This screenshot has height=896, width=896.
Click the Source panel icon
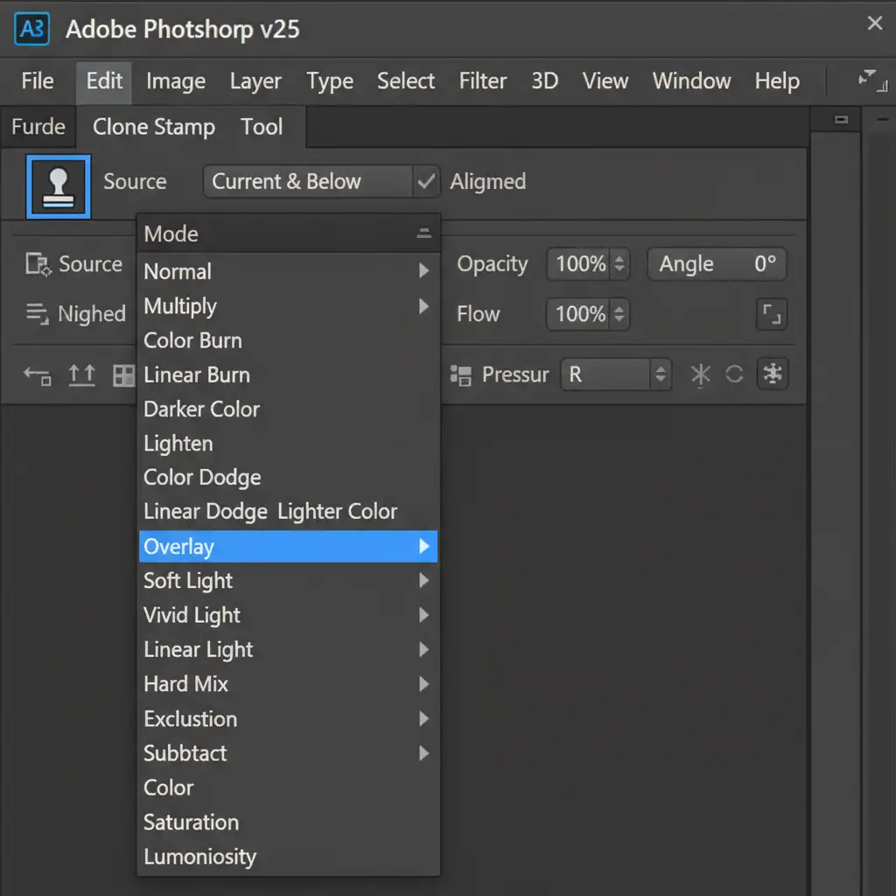[x=37, y=264]
